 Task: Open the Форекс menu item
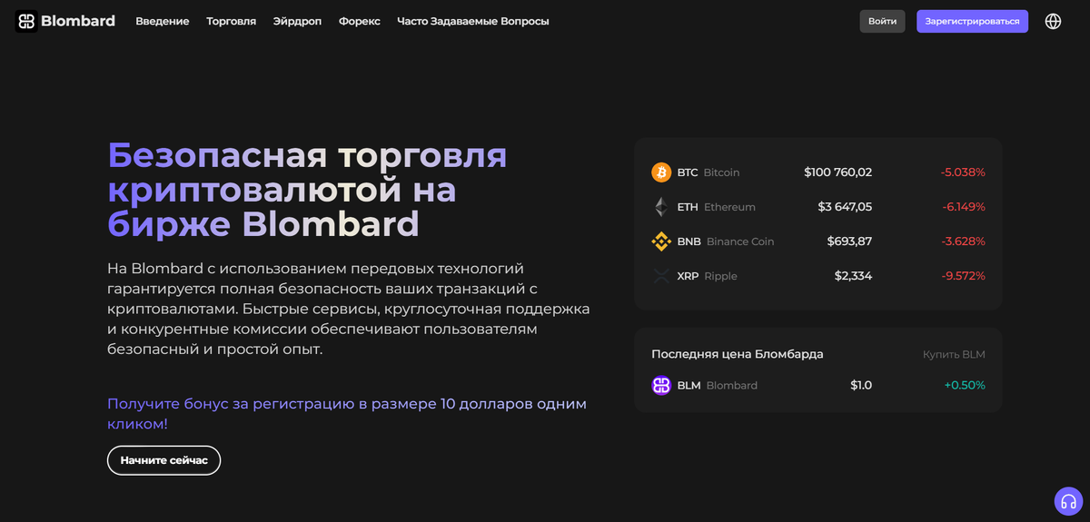click(x=360, y=21)
